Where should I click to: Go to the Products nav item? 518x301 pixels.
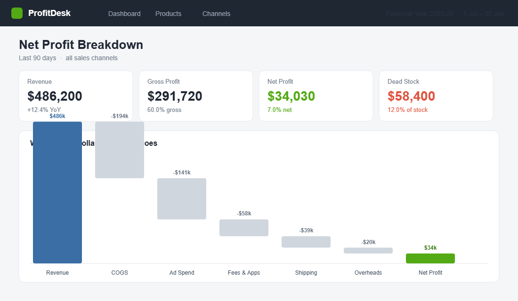168,14
